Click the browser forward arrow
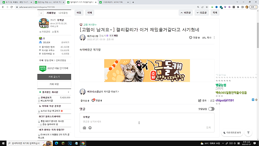Viewport: 259px width, 146px height. tap(7, 7)
